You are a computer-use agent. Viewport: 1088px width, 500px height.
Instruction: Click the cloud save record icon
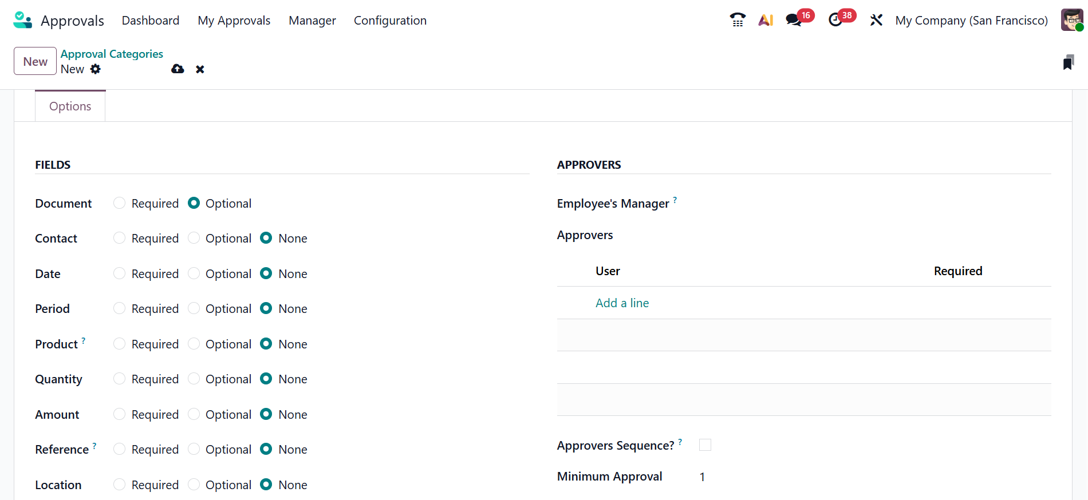(178, 69)
